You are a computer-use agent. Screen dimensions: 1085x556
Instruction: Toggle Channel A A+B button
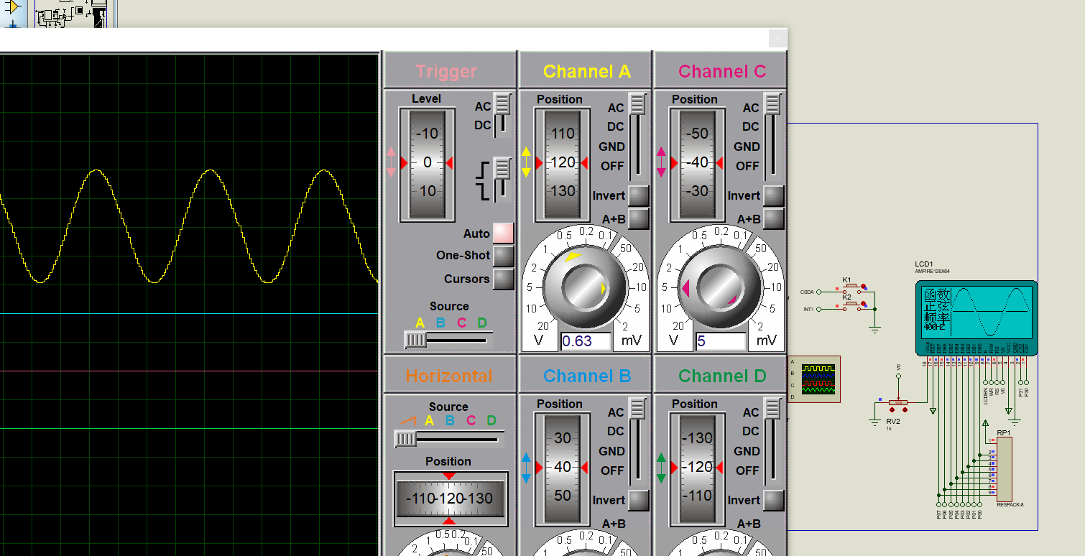(638, 218)
